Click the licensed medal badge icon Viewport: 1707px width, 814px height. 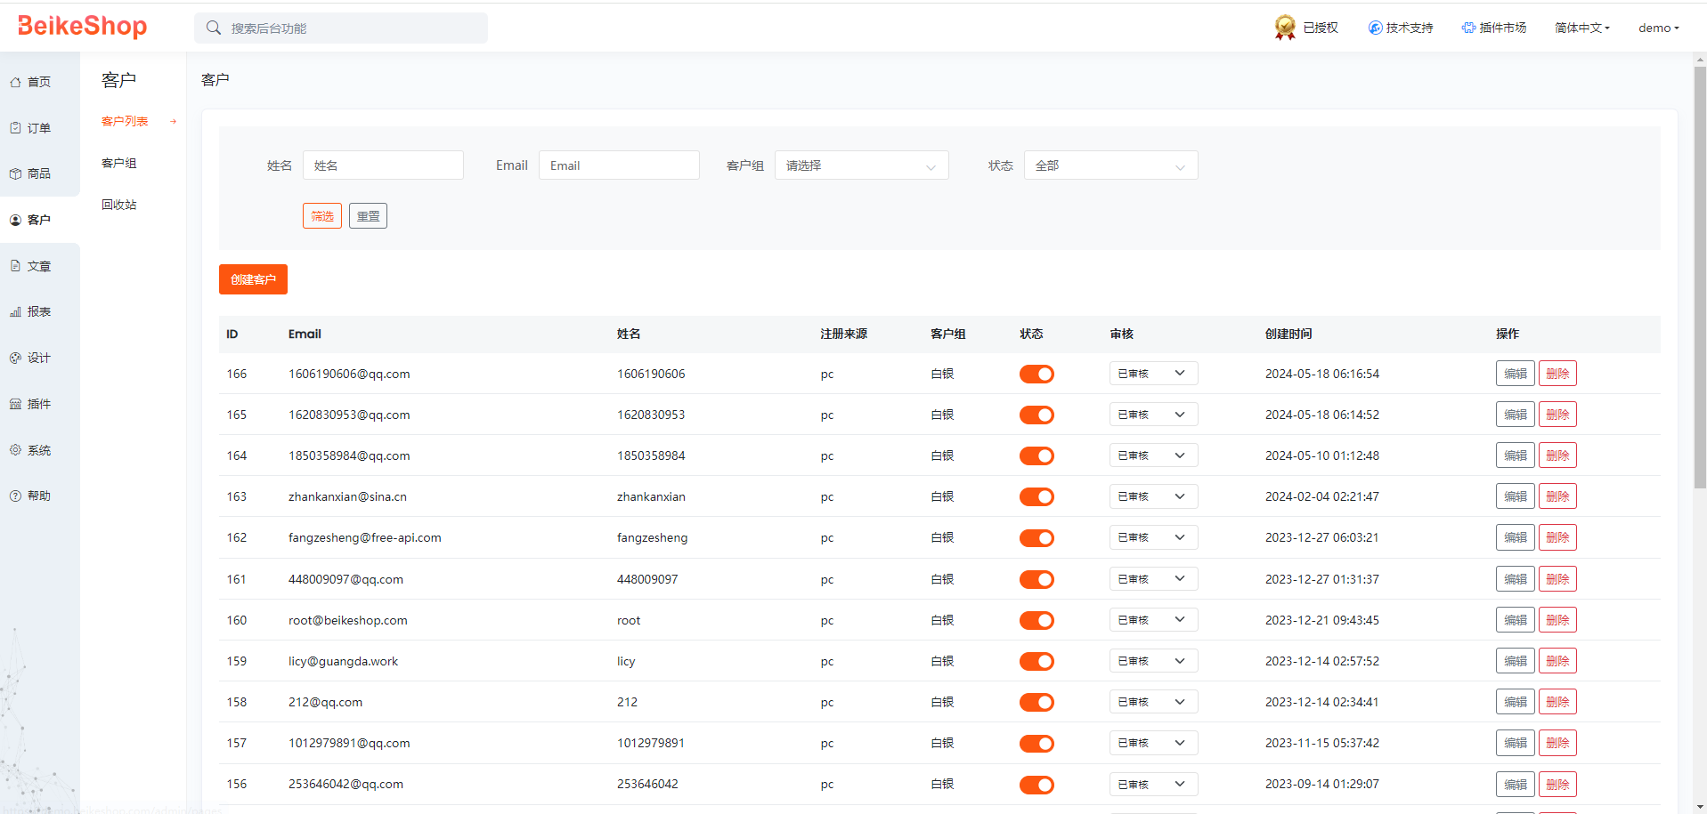pos(1284,28)
